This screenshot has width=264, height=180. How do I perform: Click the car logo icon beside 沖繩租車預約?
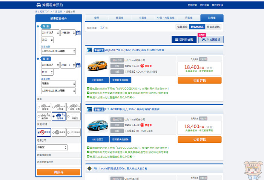[x=39, y=5]
